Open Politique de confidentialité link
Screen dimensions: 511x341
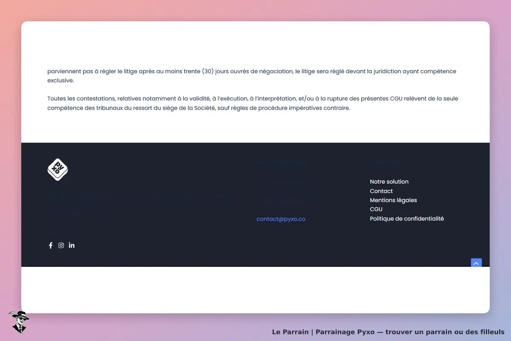point(407,219)
